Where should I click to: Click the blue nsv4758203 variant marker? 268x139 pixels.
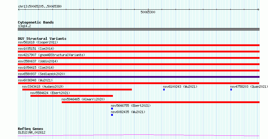point(231,90)
